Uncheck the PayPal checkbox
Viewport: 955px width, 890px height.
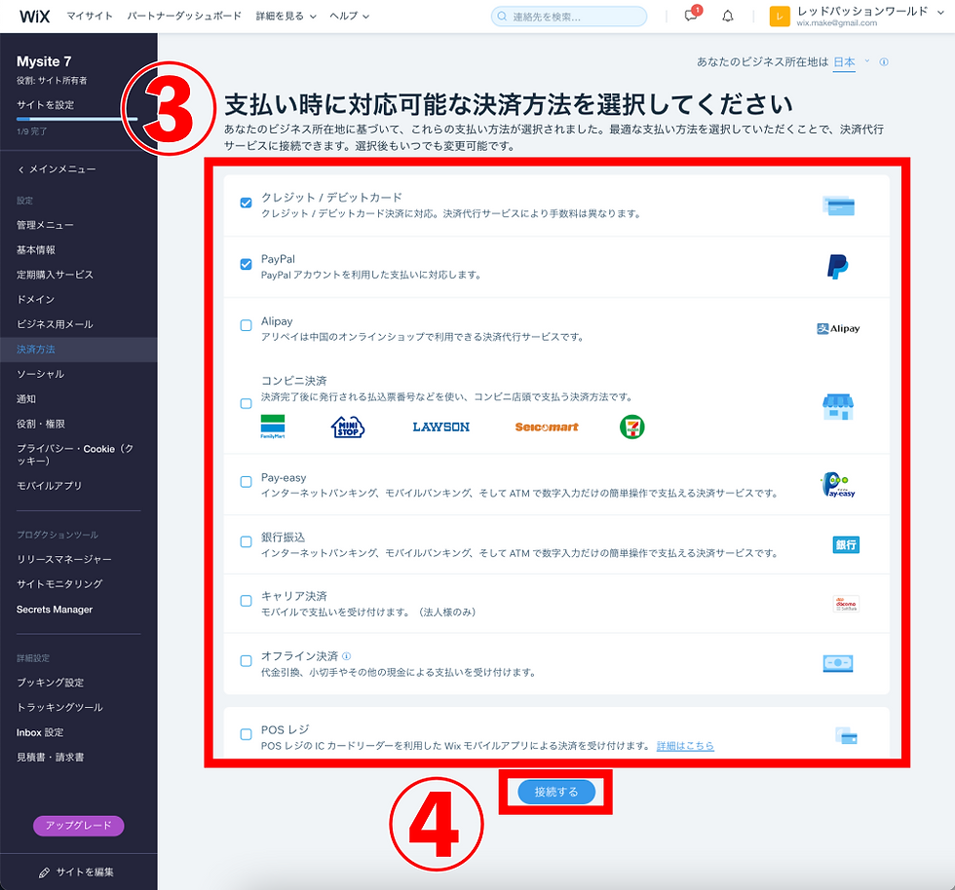click(246, 264)
